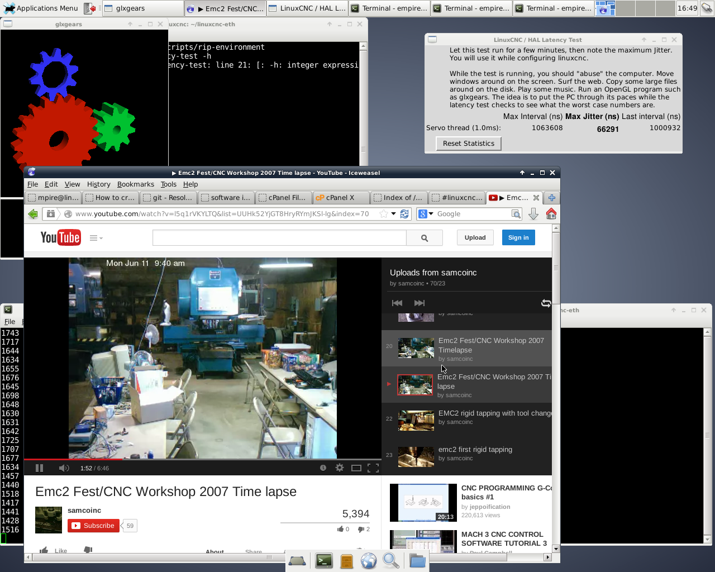The width and height of the screenshot is (715, 572).
Task: Open the File menu in the left terminal
Action: pos(10,322)
